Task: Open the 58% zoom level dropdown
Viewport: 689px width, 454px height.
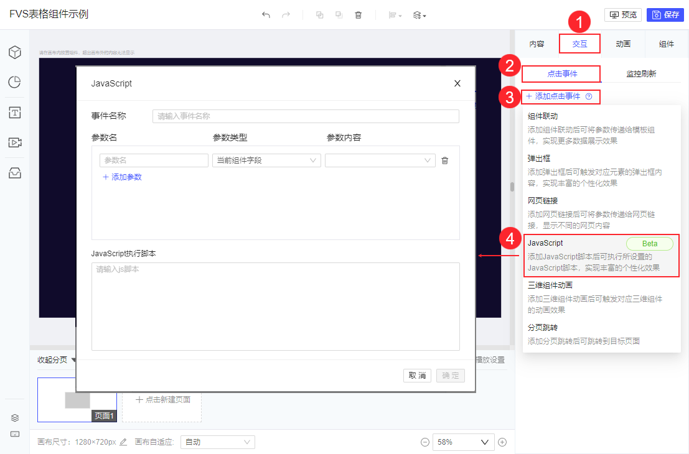Action: [x=463, y=442]
